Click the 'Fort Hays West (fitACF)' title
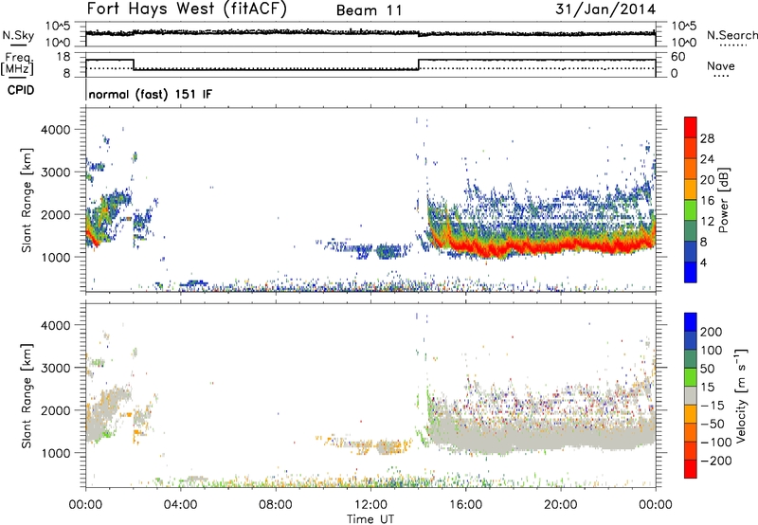758x525 pixels. click(187, 9)
